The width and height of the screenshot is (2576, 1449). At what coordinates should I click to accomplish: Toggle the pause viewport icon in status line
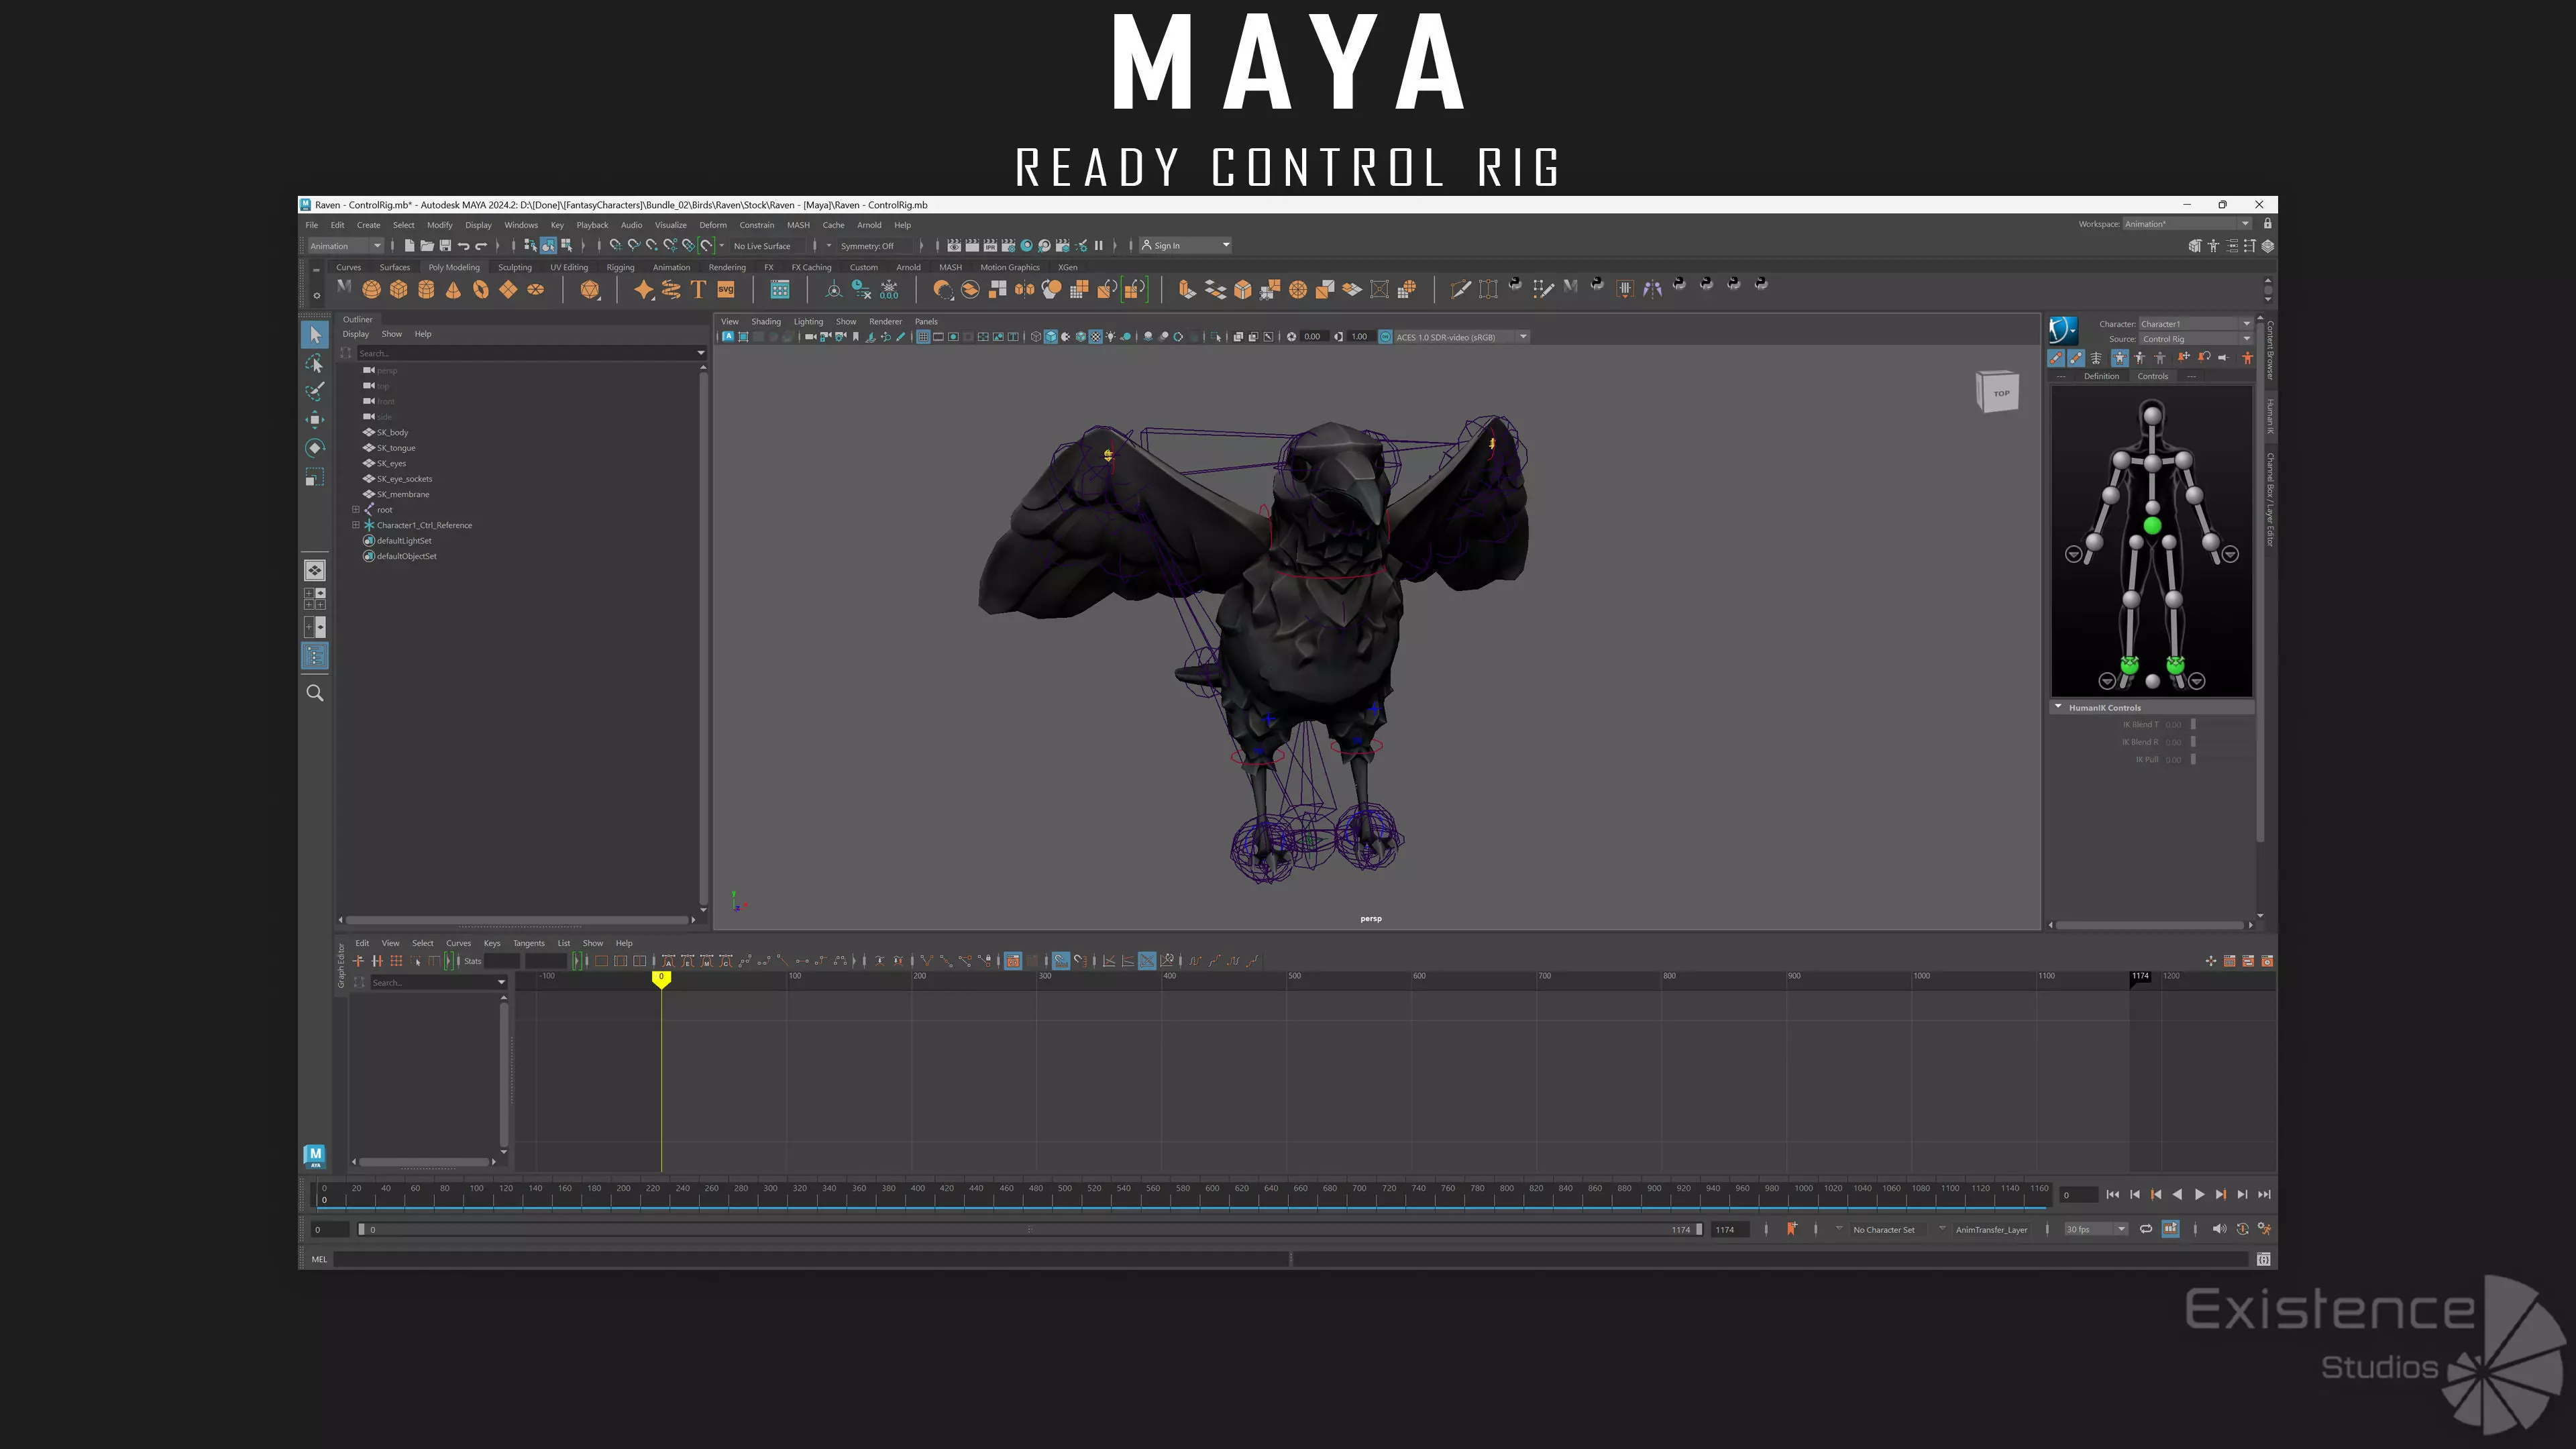point(1099,246)
